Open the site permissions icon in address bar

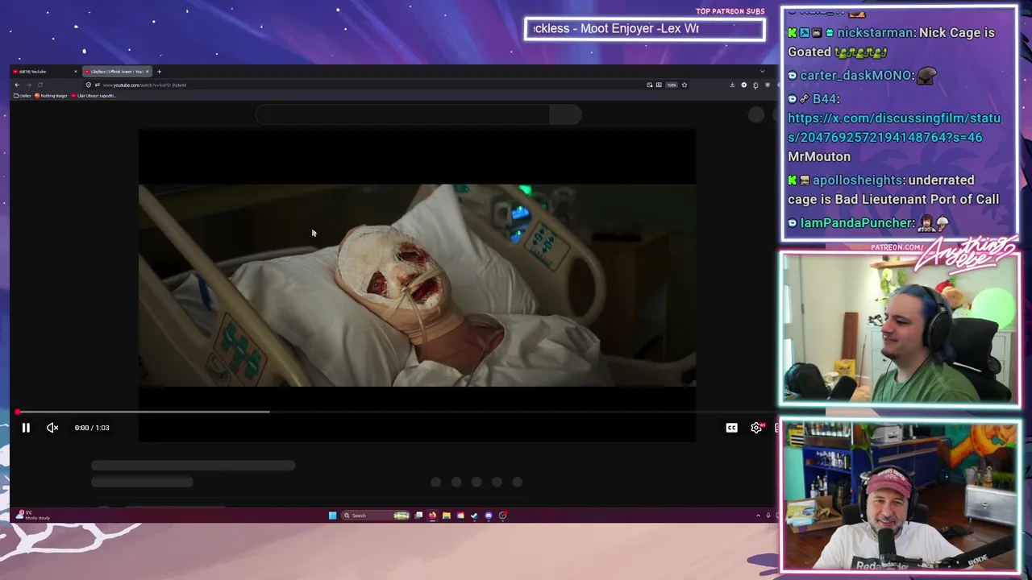(x=98, y=85)
